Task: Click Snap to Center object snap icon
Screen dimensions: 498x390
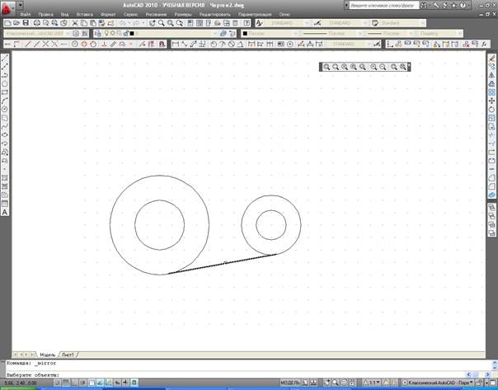Action: (75, 45)
